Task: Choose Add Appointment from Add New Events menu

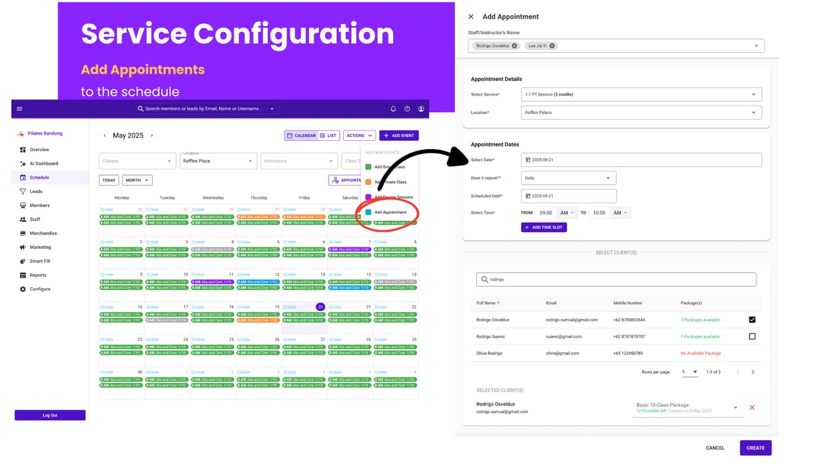Action: pos(392,212)
